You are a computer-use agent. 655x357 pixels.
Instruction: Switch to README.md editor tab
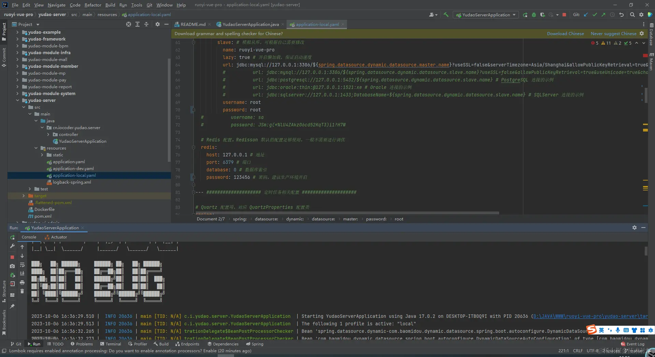click(x=193, y=24)
